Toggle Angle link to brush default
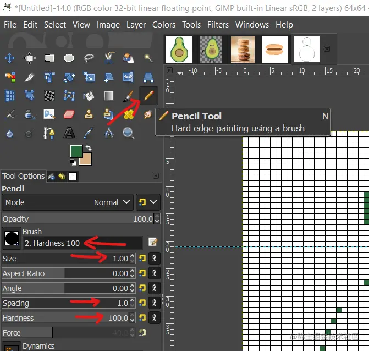 (154, 288)
